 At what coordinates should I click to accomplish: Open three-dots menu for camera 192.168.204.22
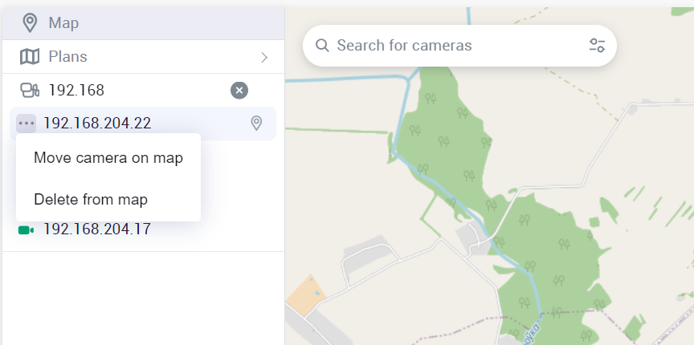27,124
